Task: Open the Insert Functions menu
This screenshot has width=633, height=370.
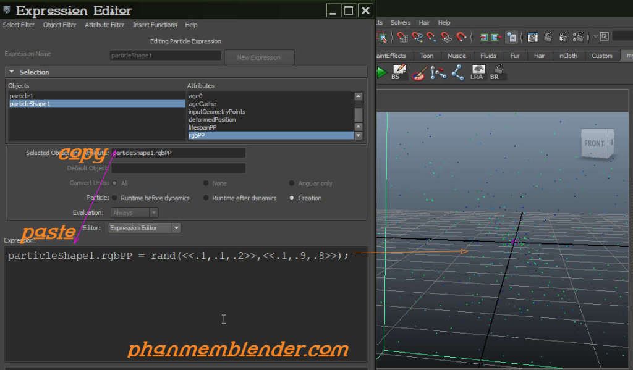Action: coord(155,25)
